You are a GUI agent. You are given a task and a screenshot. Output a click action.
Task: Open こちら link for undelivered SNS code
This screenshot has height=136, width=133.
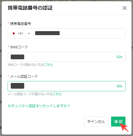(48, 65)
